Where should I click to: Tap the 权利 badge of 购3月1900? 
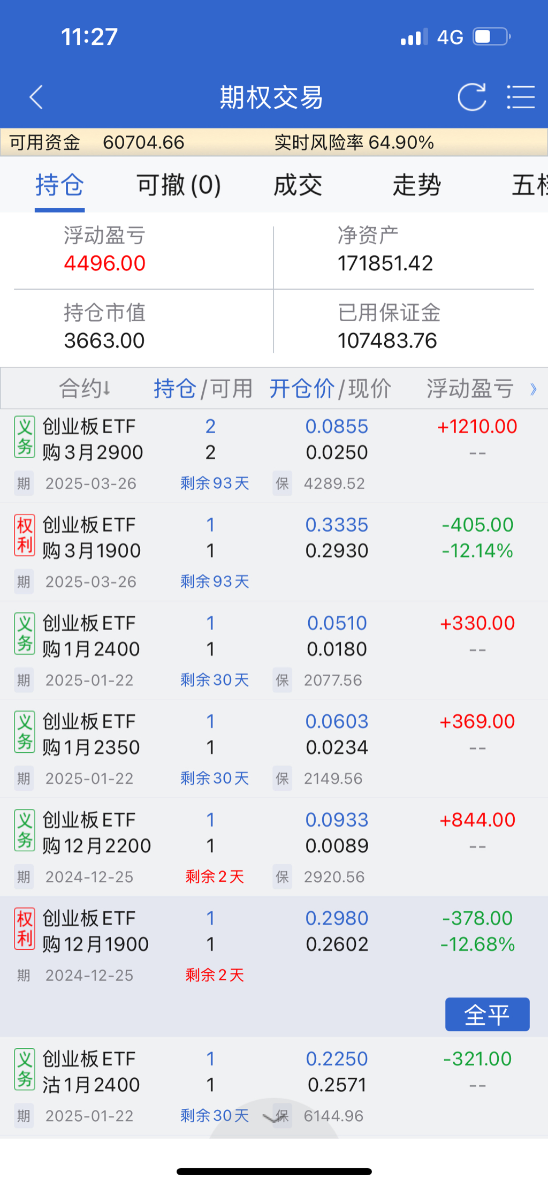tap(25, 535)
